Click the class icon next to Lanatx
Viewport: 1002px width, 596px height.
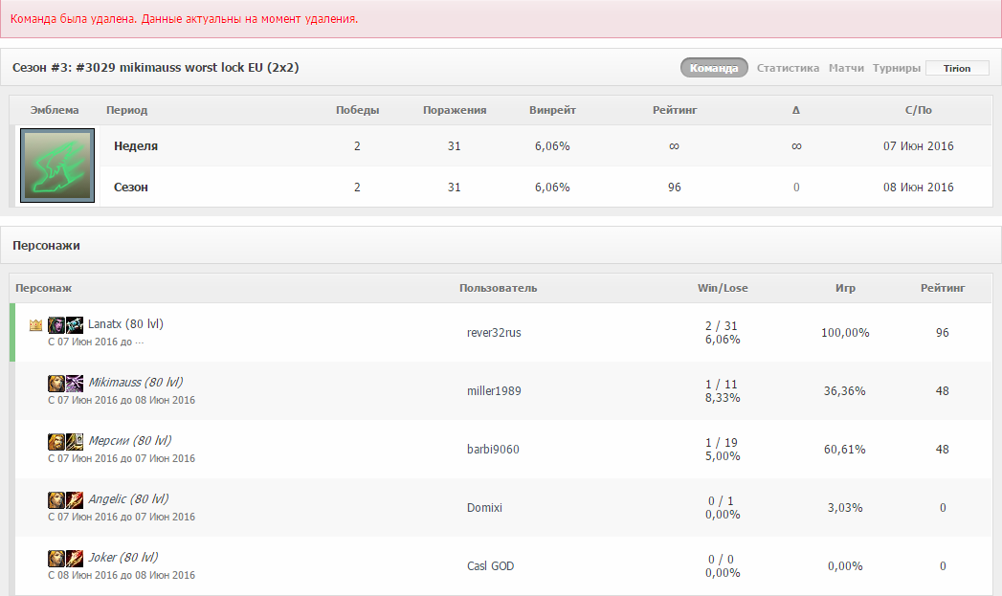point(75,325)
